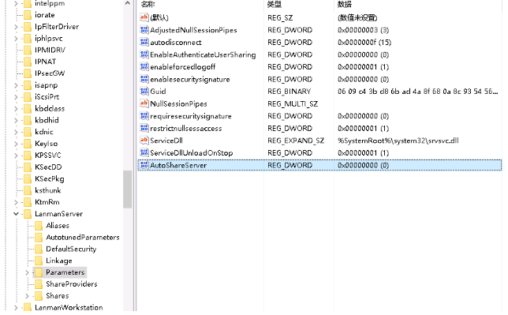Select the KSecDD folder icon

coord(28,167)
